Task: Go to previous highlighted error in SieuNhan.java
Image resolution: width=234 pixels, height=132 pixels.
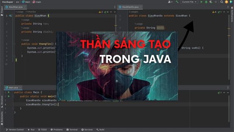Action: 111,12
